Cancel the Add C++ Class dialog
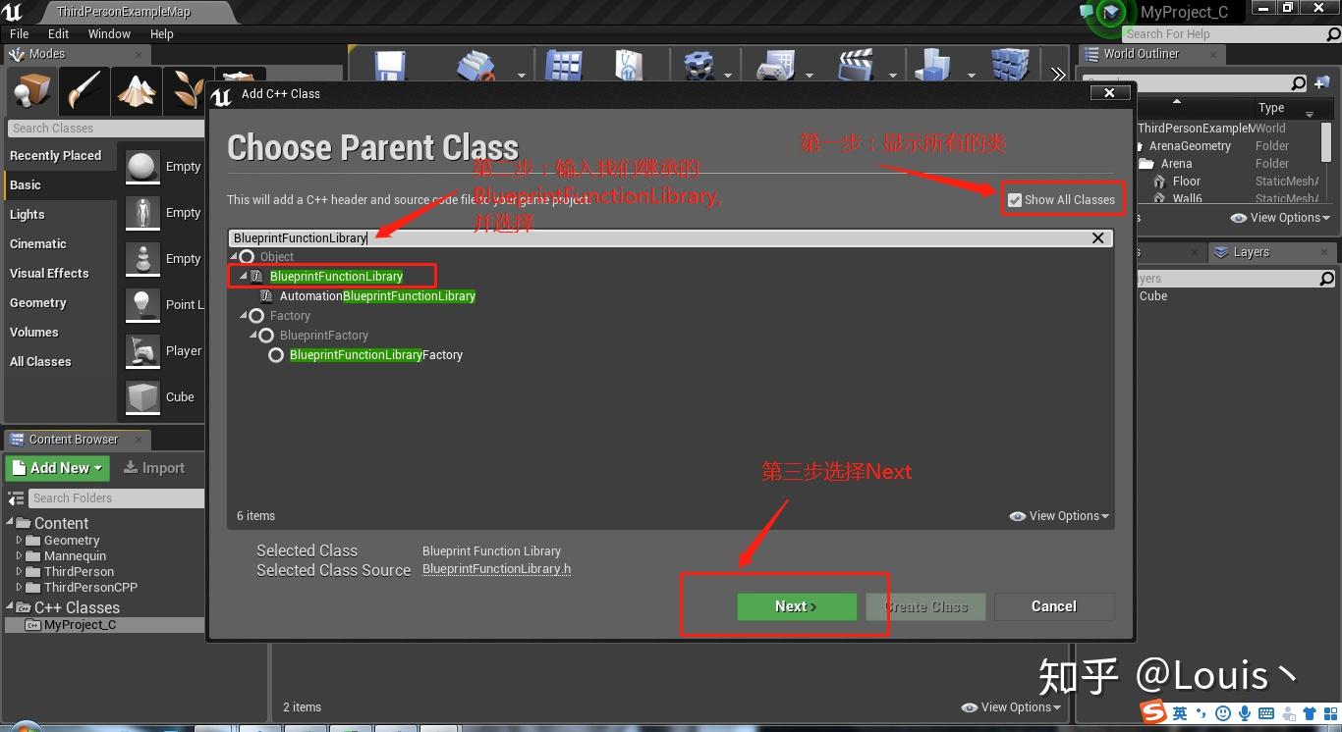The image size is (1342, 732). point(1053,606)
